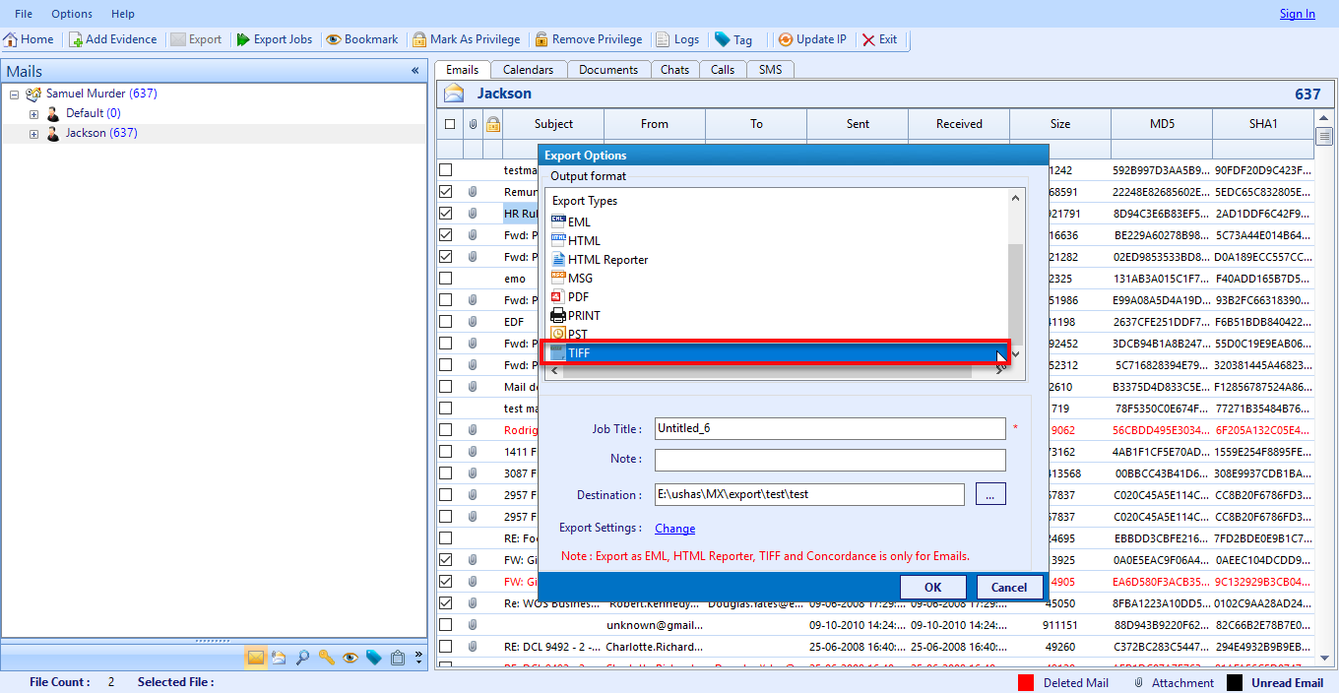The image size is (1339, 693).
Task: Click the Subject column header
Action: pos(553,124)
